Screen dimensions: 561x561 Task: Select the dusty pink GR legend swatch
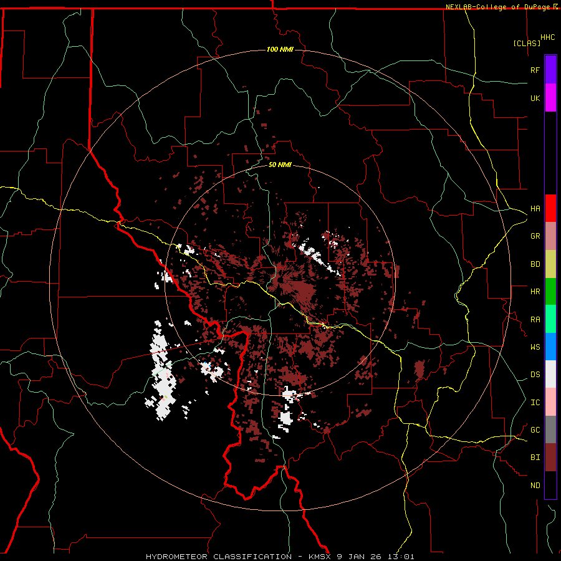pos(550,236)
